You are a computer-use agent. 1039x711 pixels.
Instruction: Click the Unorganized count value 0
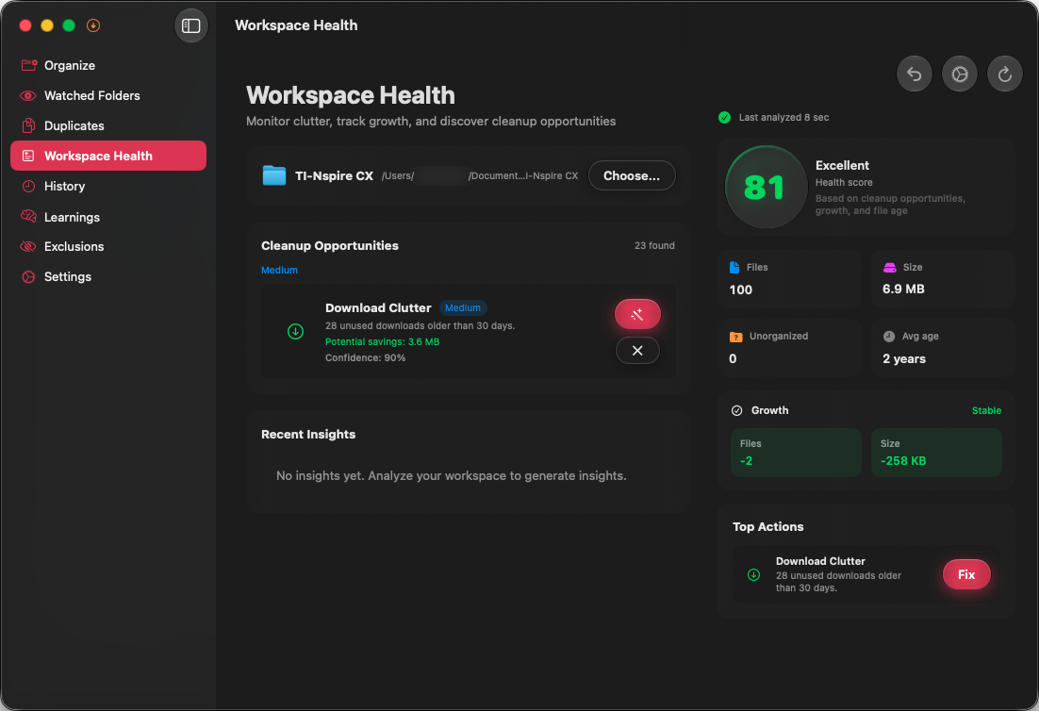pyautogui.click(x=733, y=358)
